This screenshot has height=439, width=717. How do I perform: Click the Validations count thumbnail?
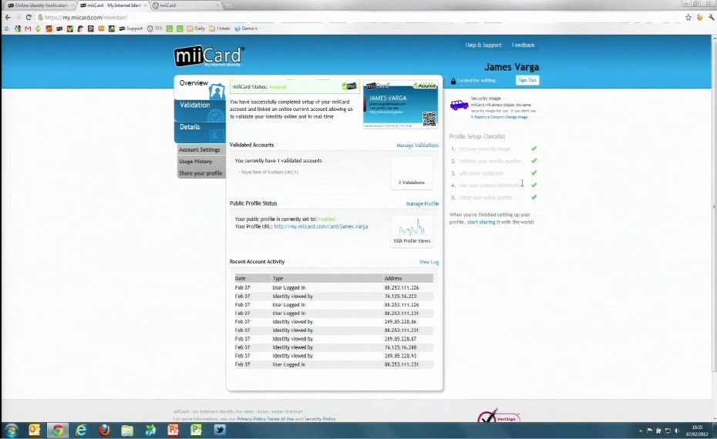412,173
